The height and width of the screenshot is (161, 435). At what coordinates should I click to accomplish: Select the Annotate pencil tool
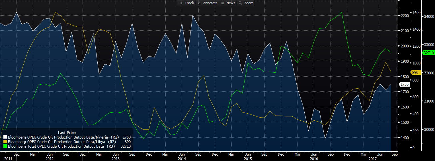208,3
